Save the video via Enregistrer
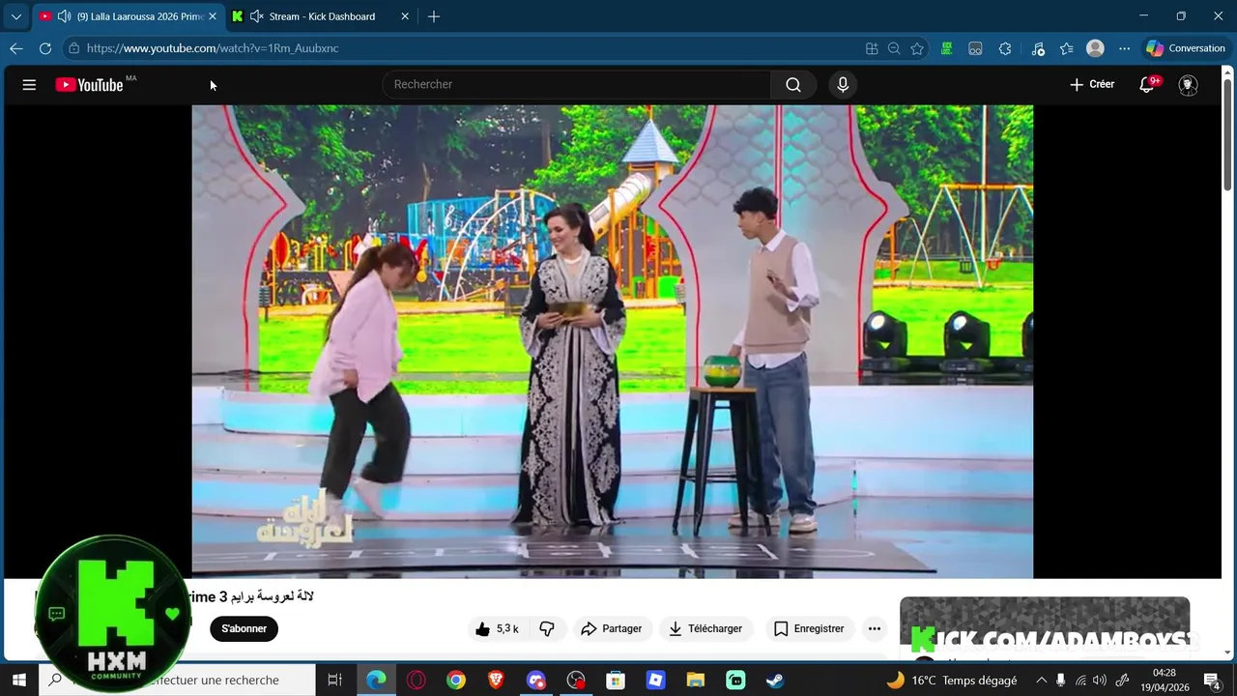 click(x=809, y=628)
